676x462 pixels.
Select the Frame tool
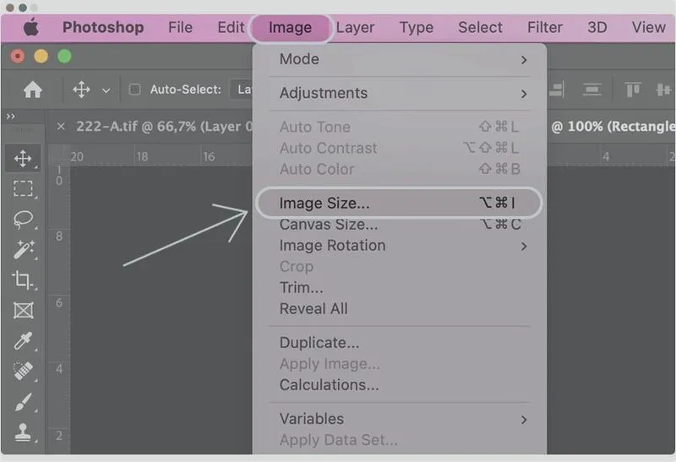pos(23,310)
